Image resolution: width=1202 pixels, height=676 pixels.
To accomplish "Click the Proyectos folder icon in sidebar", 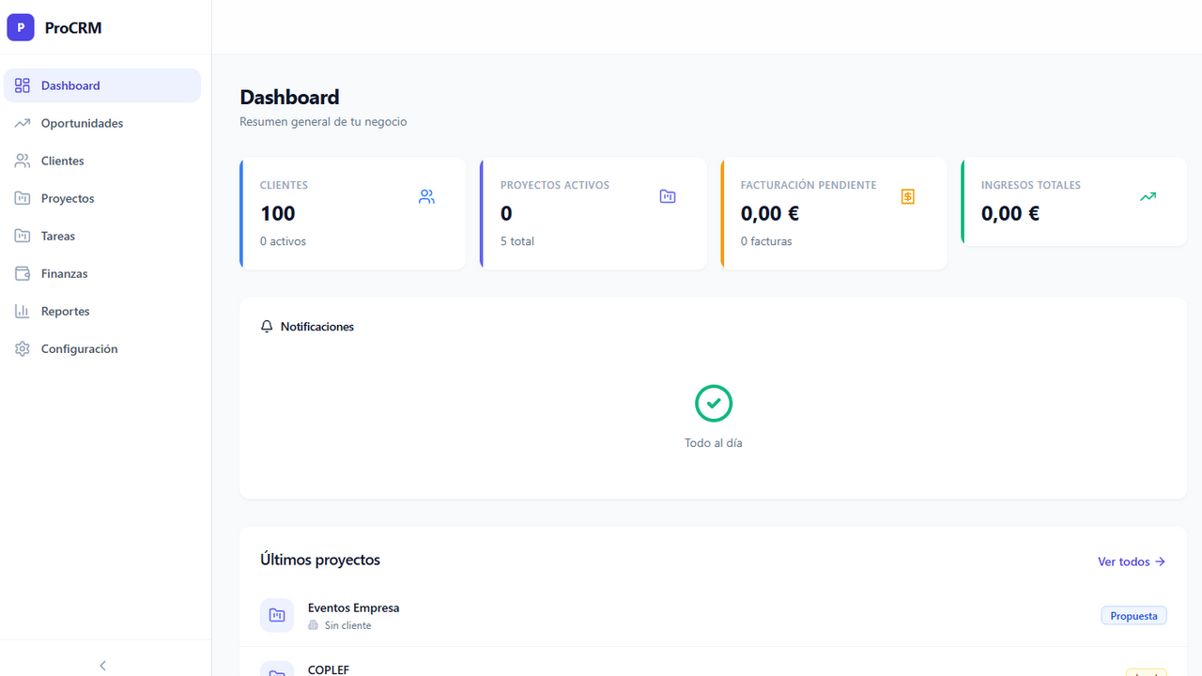I will pyautogui.click(x=23, y=198).
